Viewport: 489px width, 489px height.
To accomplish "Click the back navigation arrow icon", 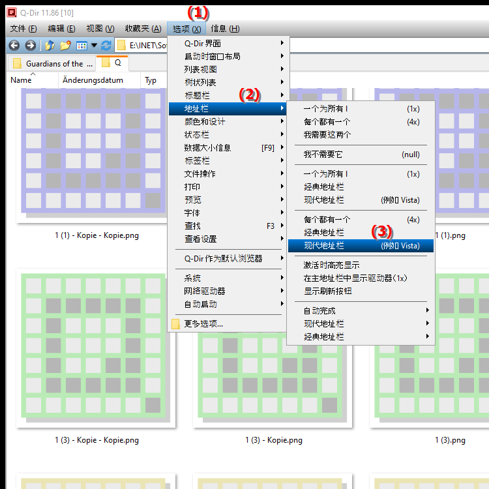I will tap(14, 46).
